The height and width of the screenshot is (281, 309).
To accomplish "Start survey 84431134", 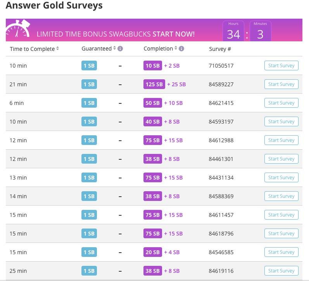I will click(x=281, y=178).
